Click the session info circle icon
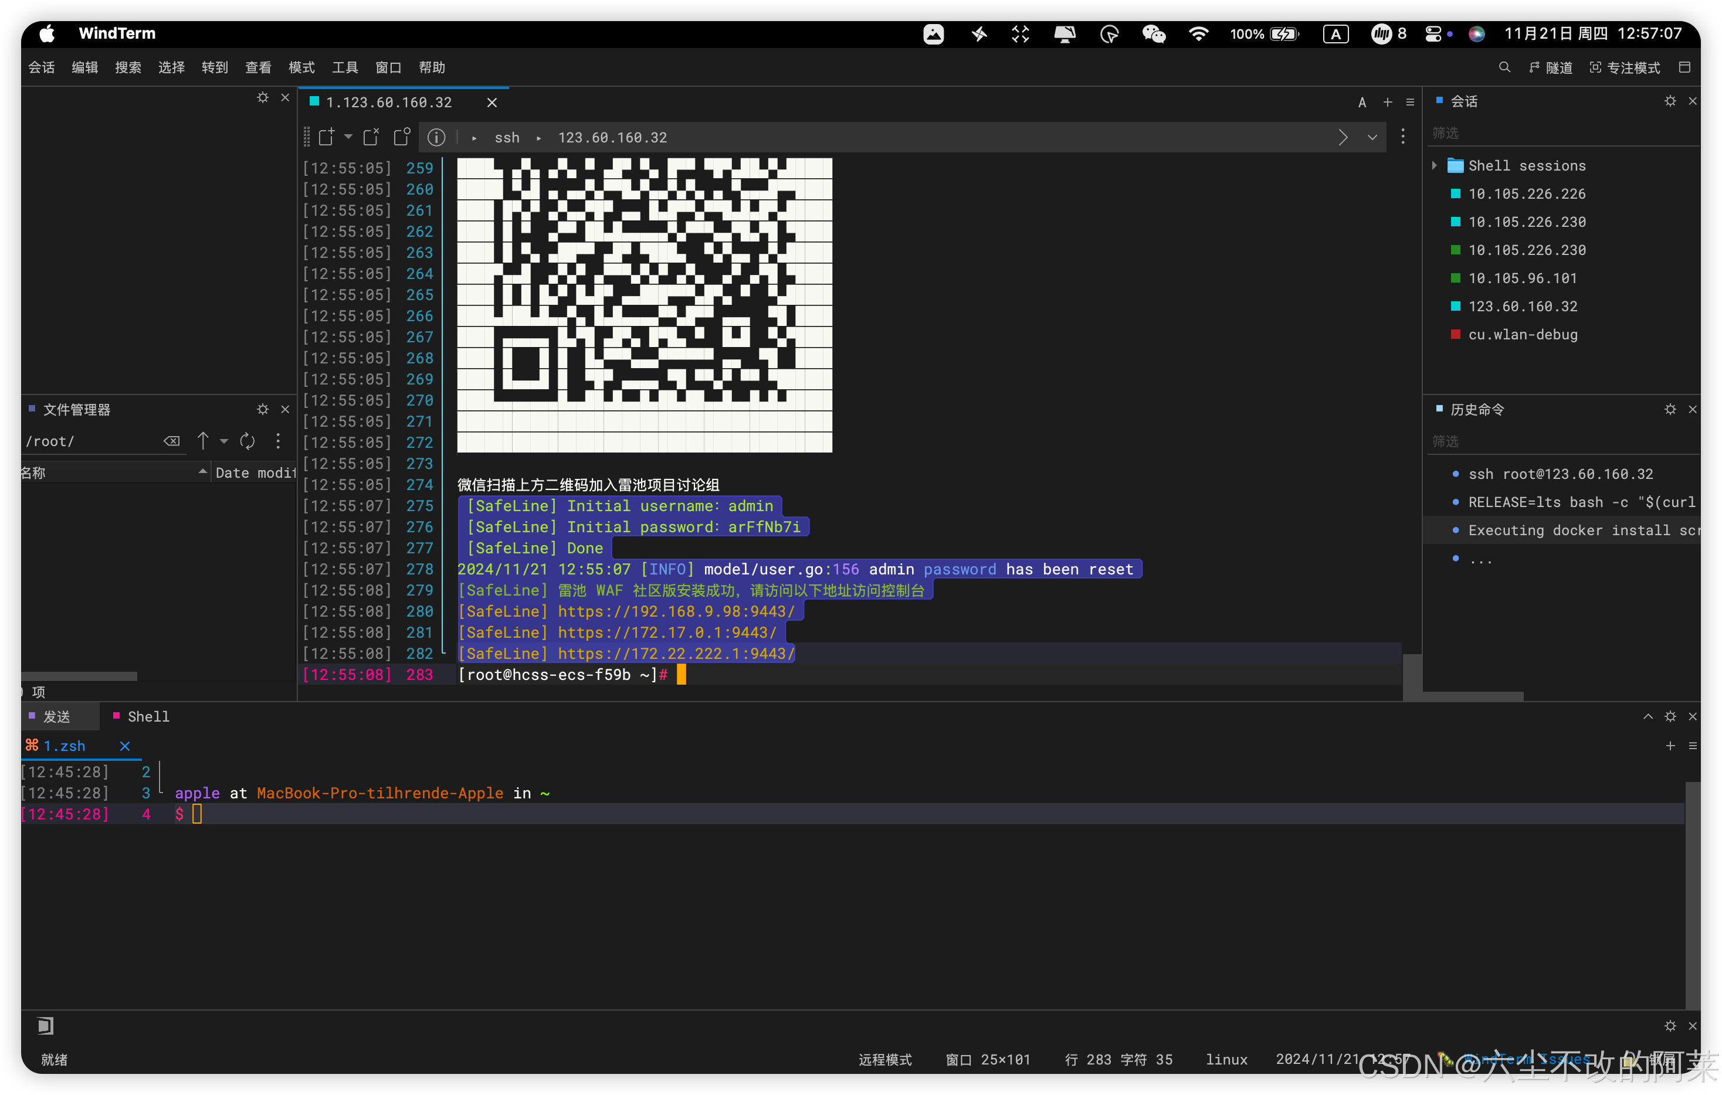 pyautogui.click(x=436, y=137)
